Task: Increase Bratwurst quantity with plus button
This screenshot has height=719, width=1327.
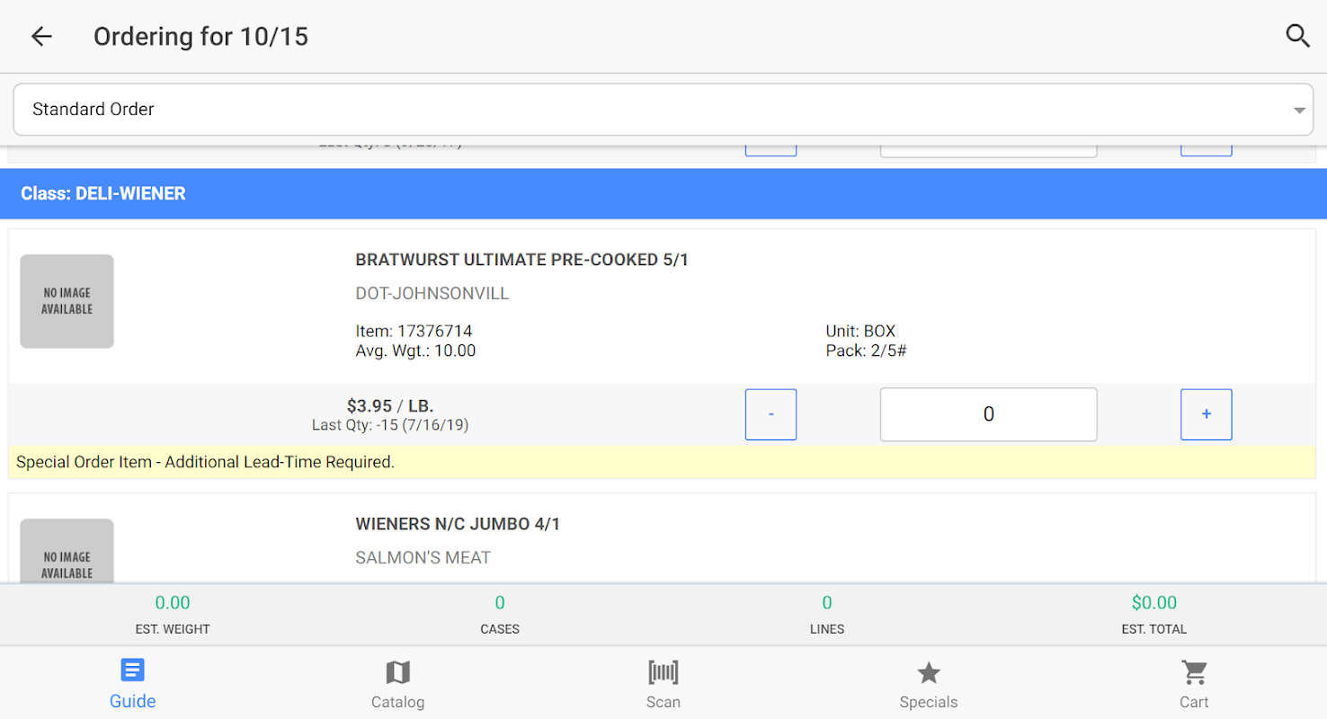Action: coord(1206,414)
